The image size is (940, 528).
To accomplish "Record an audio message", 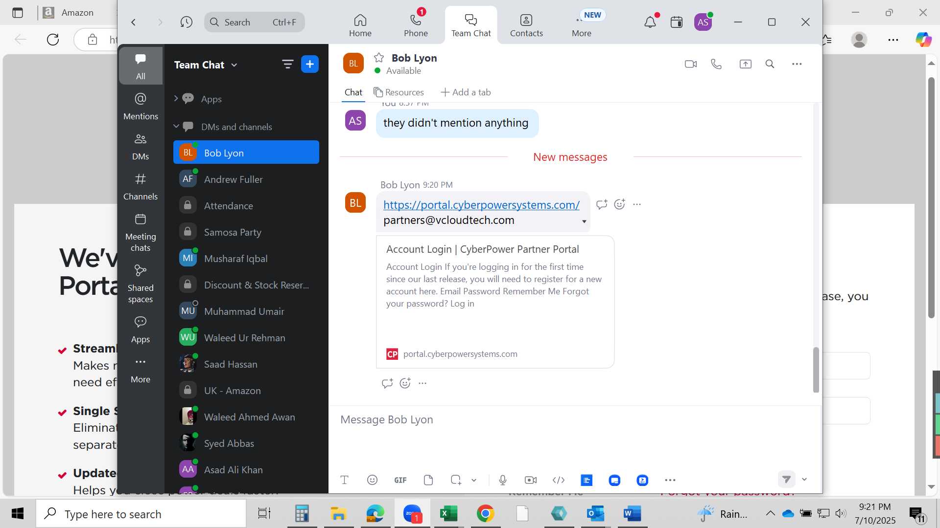I will [503, 480].
